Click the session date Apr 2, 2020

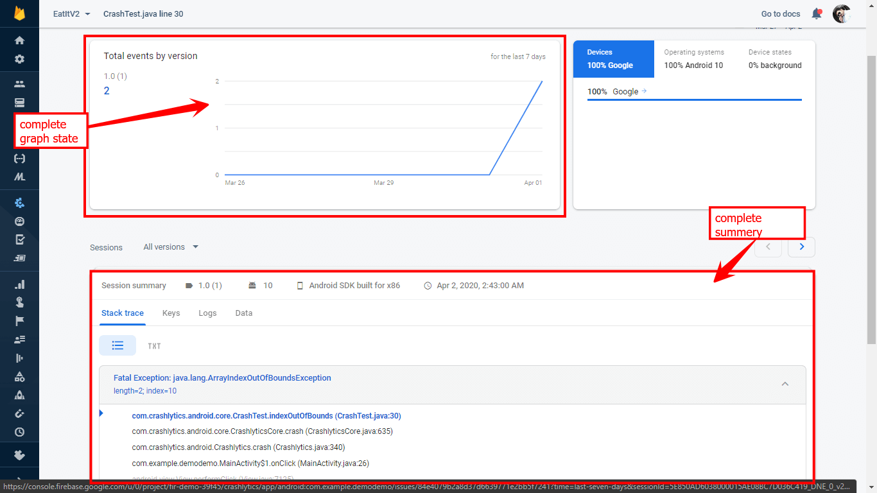[x=480, y=286]
